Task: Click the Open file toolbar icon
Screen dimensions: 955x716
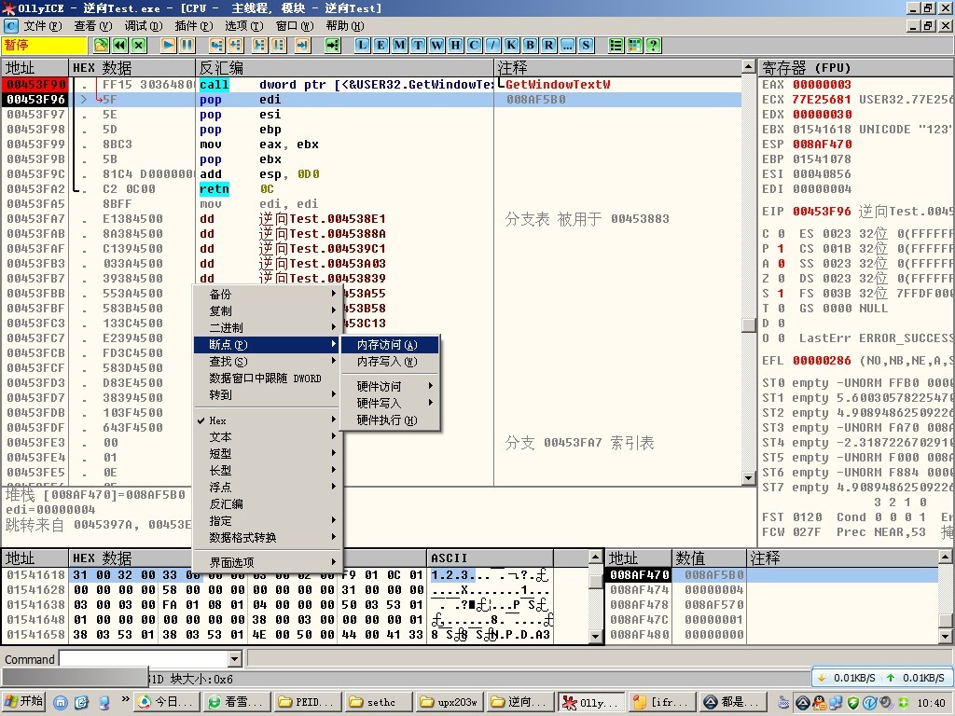Action: [101, 45]
